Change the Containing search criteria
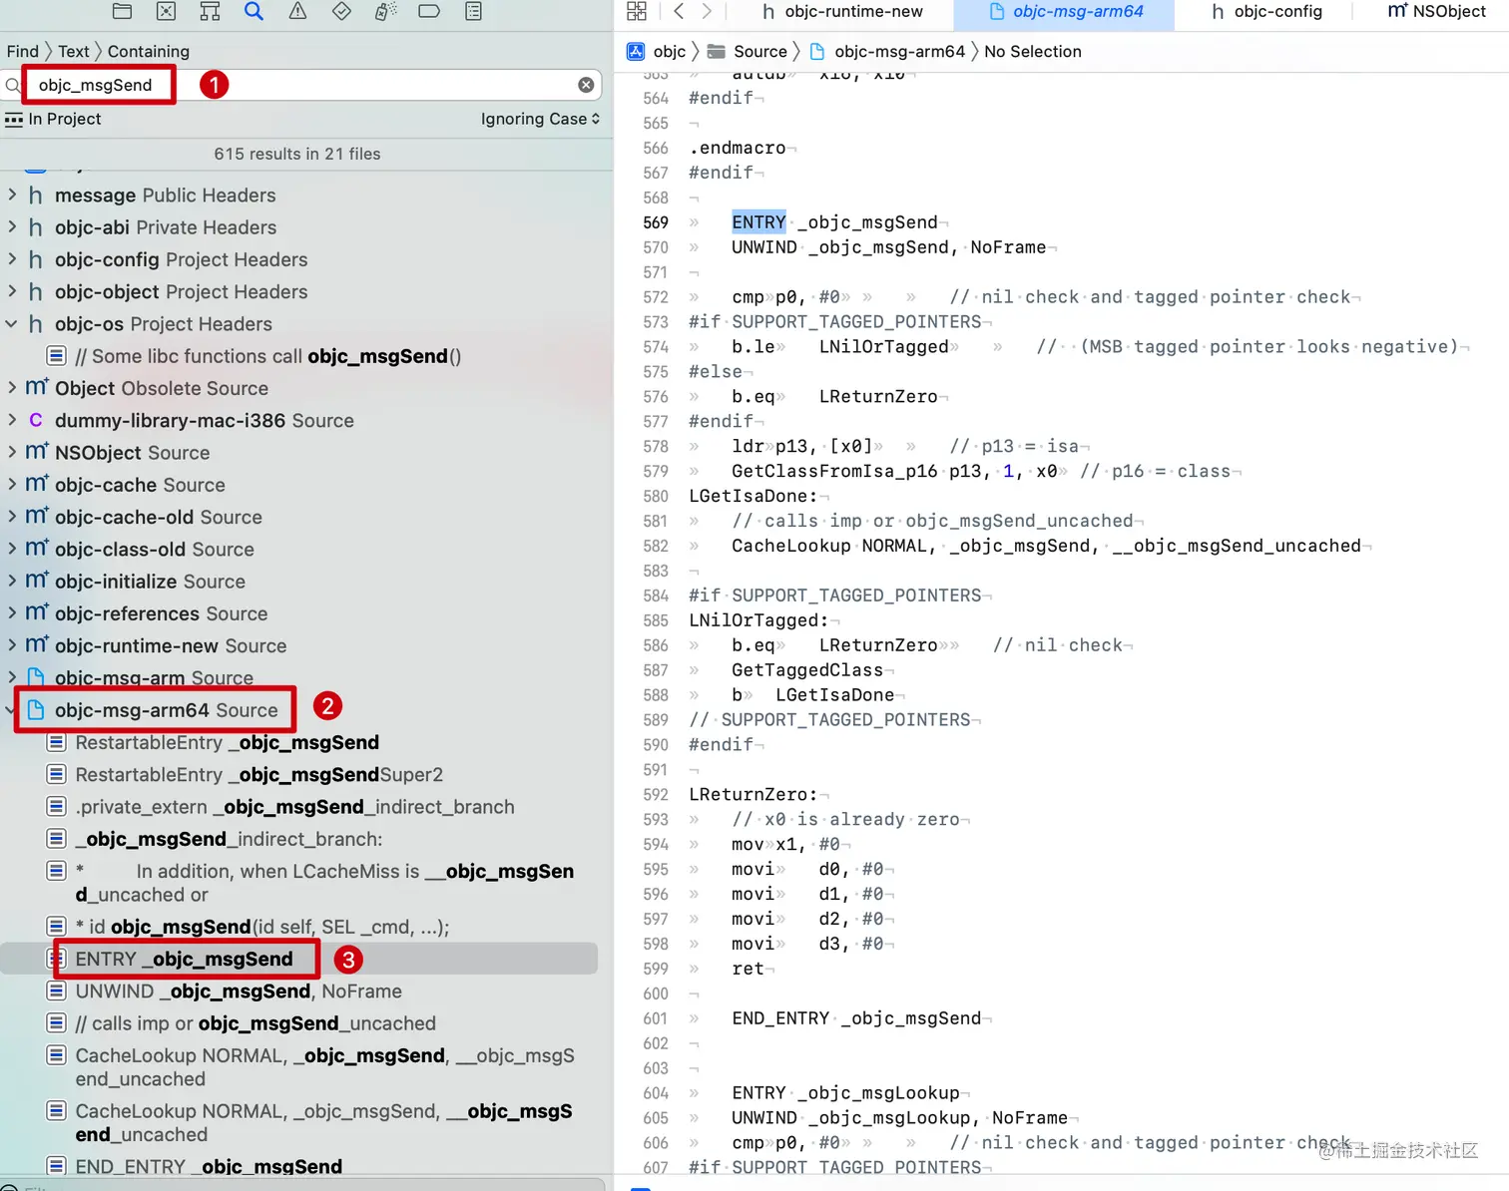Viewport: 1509px width, 1191px height. click(x=150, y=51)
